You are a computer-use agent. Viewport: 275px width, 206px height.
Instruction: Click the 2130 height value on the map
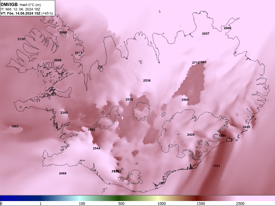pos(21,39)
